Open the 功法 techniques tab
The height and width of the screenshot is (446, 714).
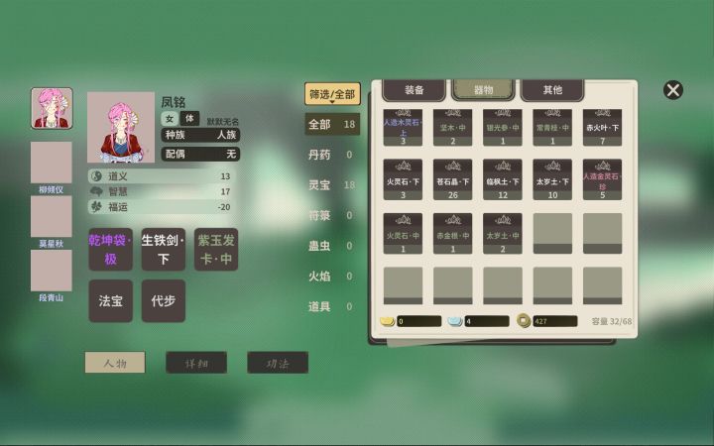point(278,363)
